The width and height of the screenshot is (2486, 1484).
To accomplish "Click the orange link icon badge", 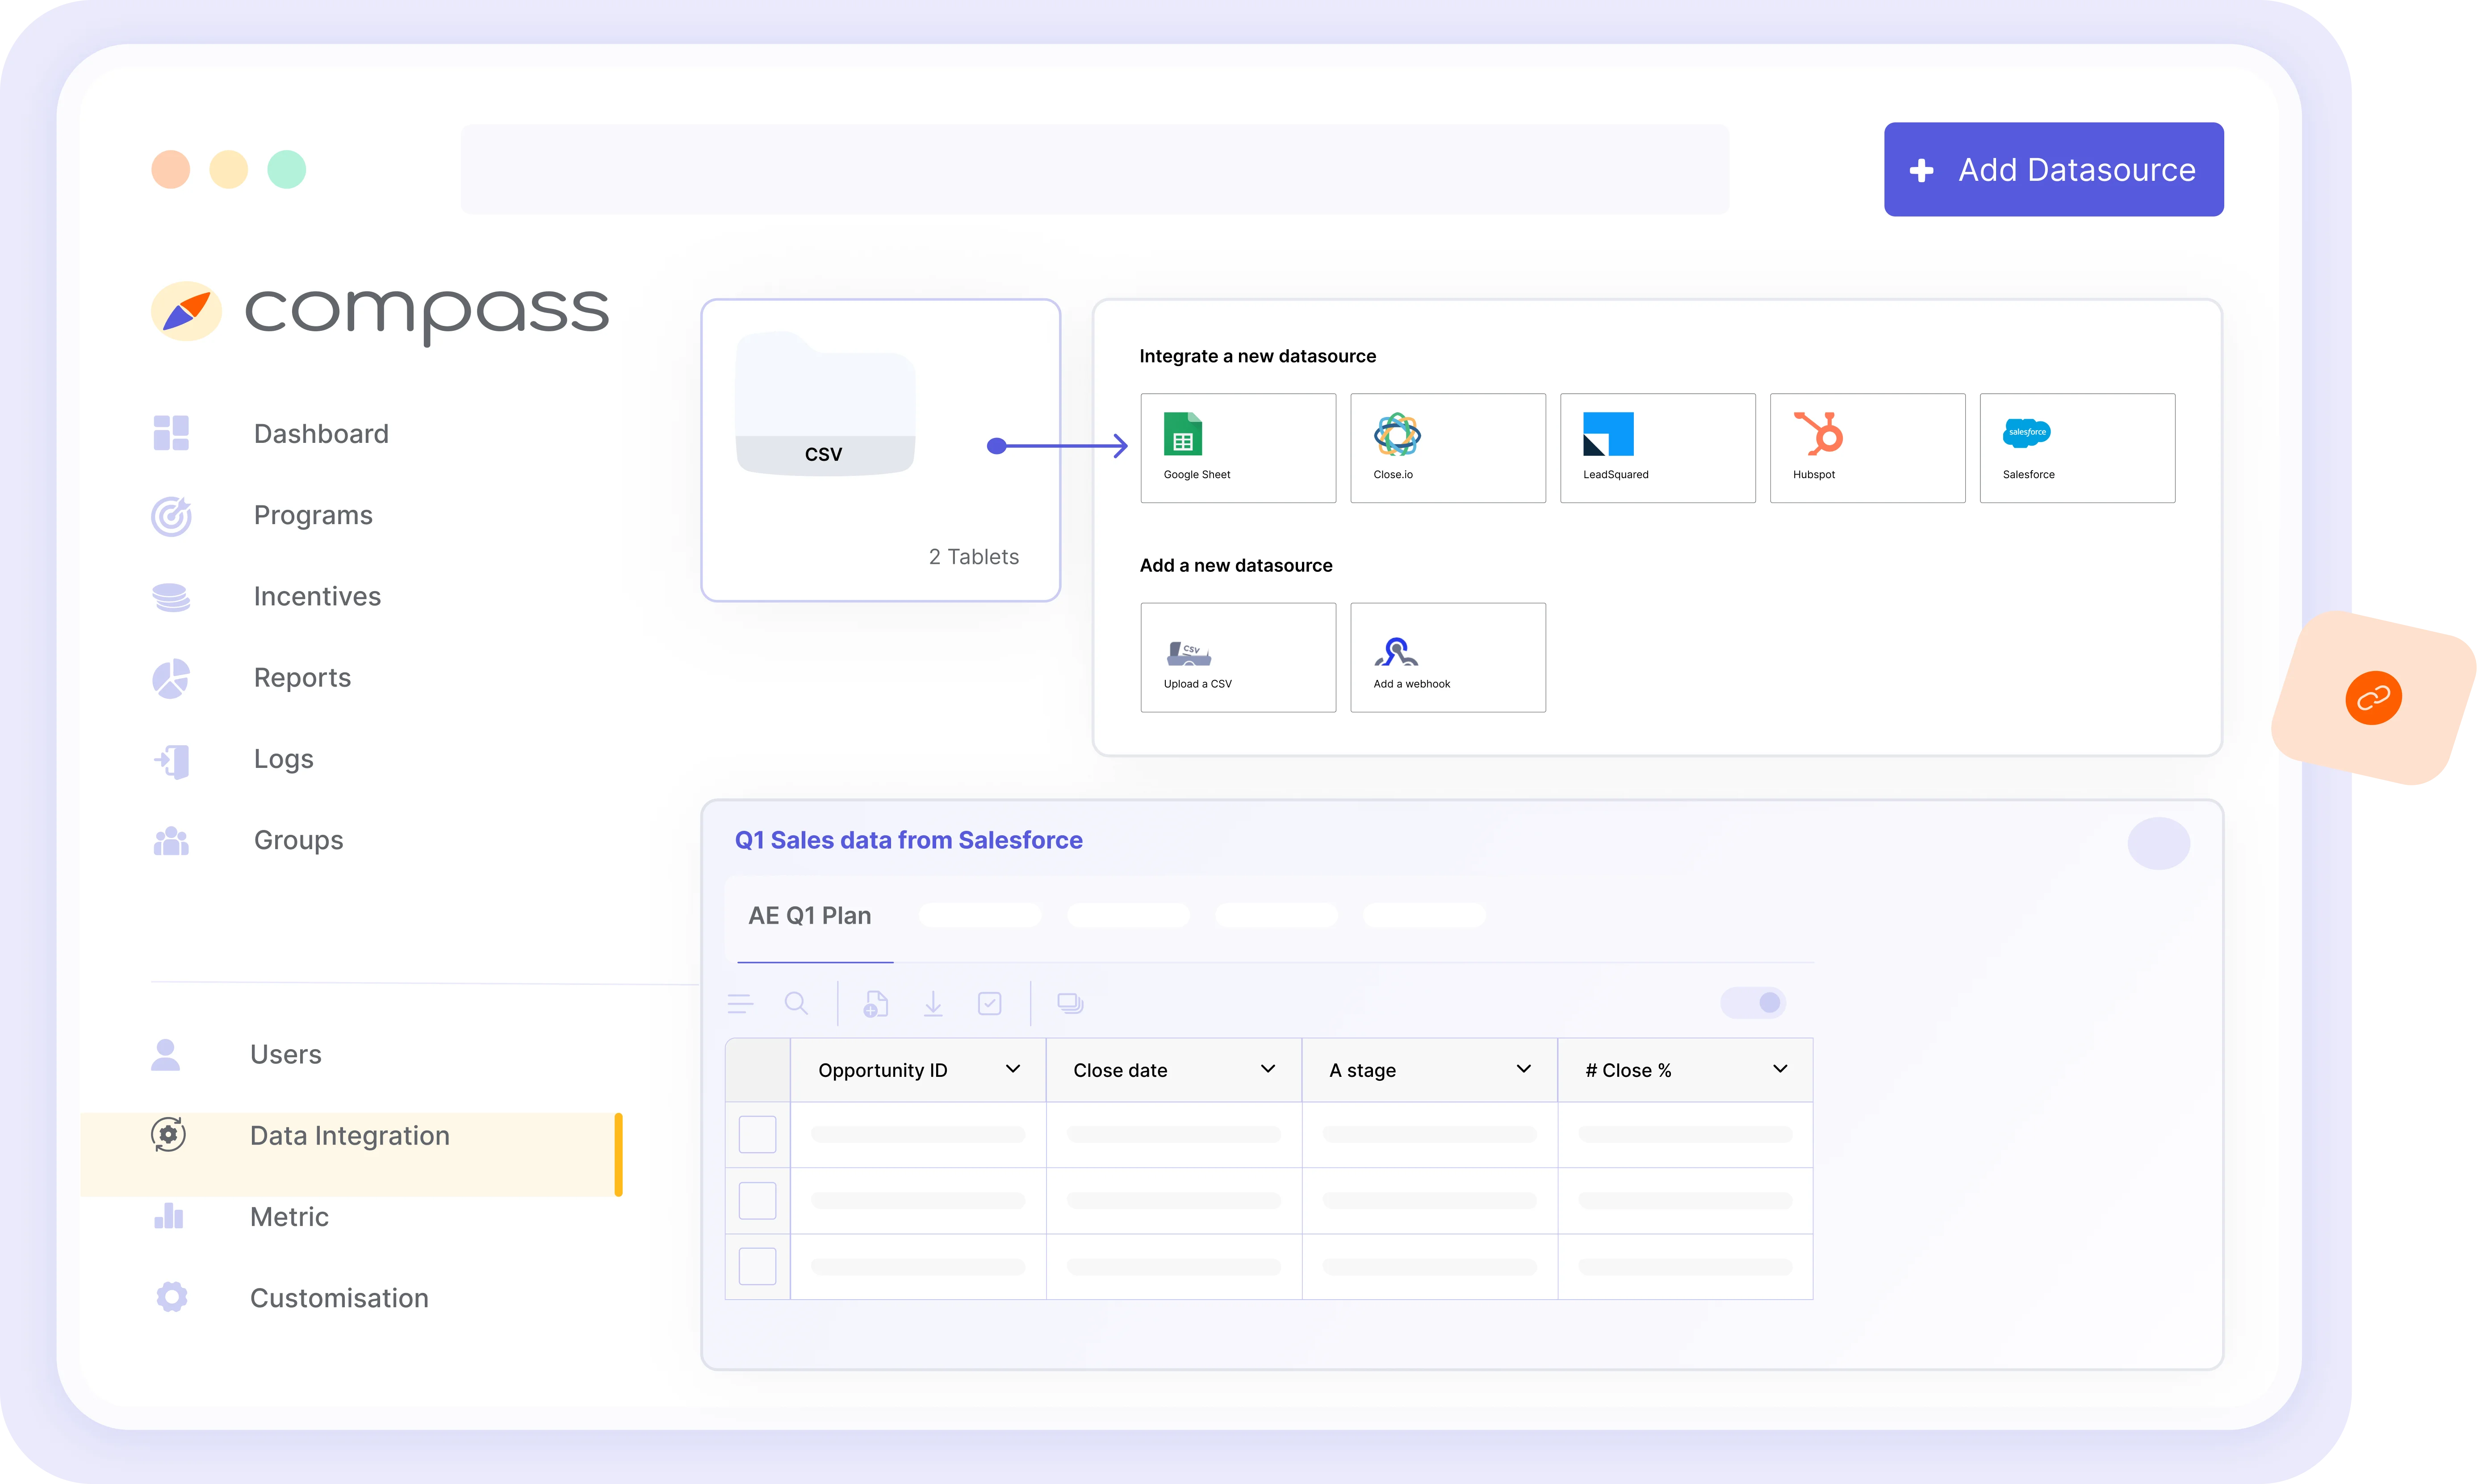I will [x=2373, y=698].
